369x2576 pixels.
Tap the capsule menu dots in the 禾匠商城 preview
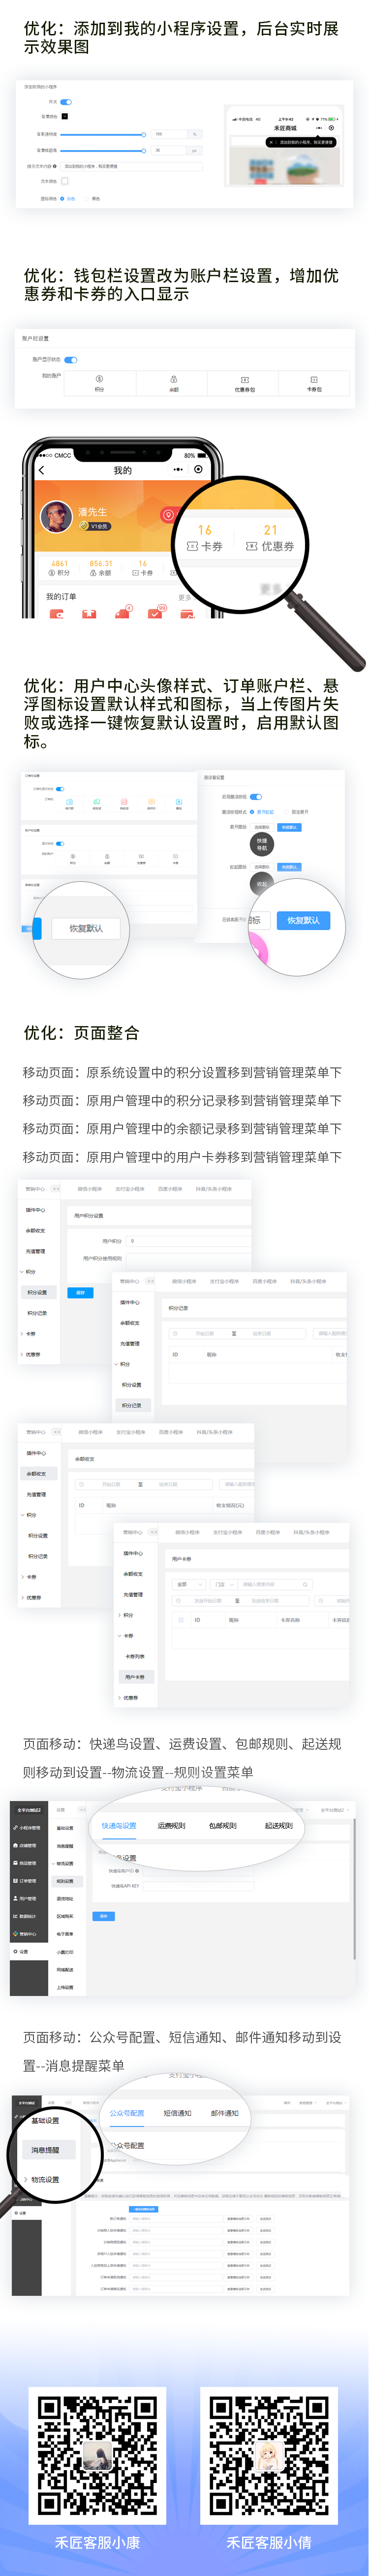click(319, 128)
